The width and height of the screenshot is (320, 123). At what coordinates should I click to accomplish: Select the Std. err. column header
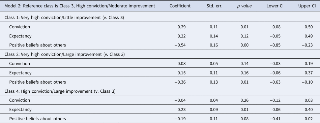coord(214,6)
